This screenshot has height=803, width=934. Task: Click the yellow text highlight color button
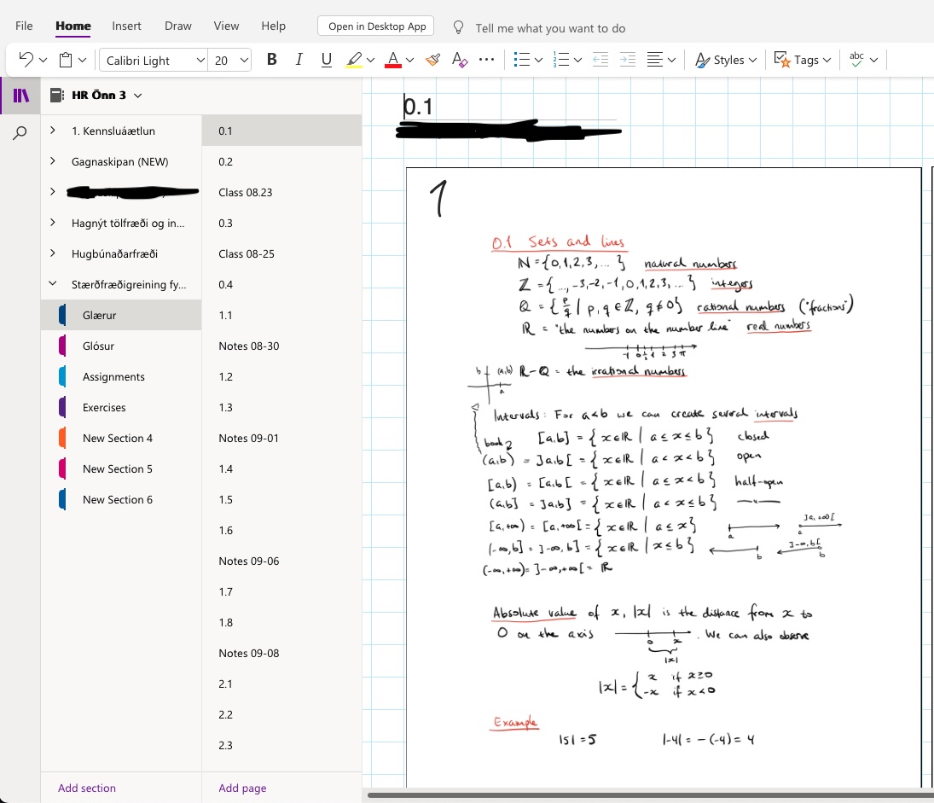(354, 60)
